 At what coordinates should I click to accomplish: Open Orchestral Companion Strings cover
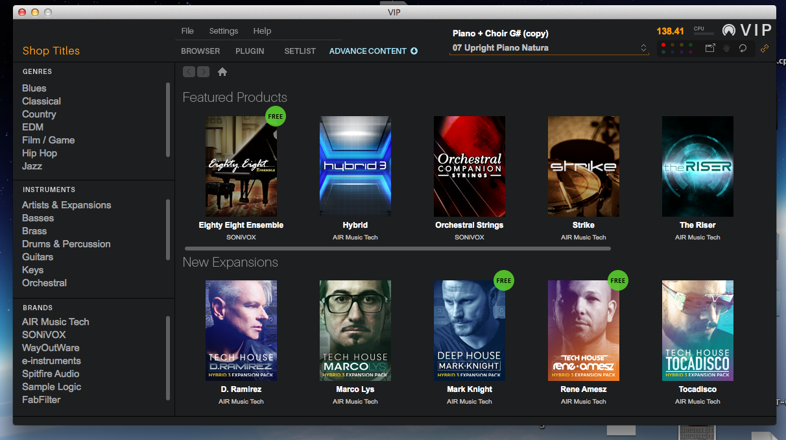click(470, 167)
